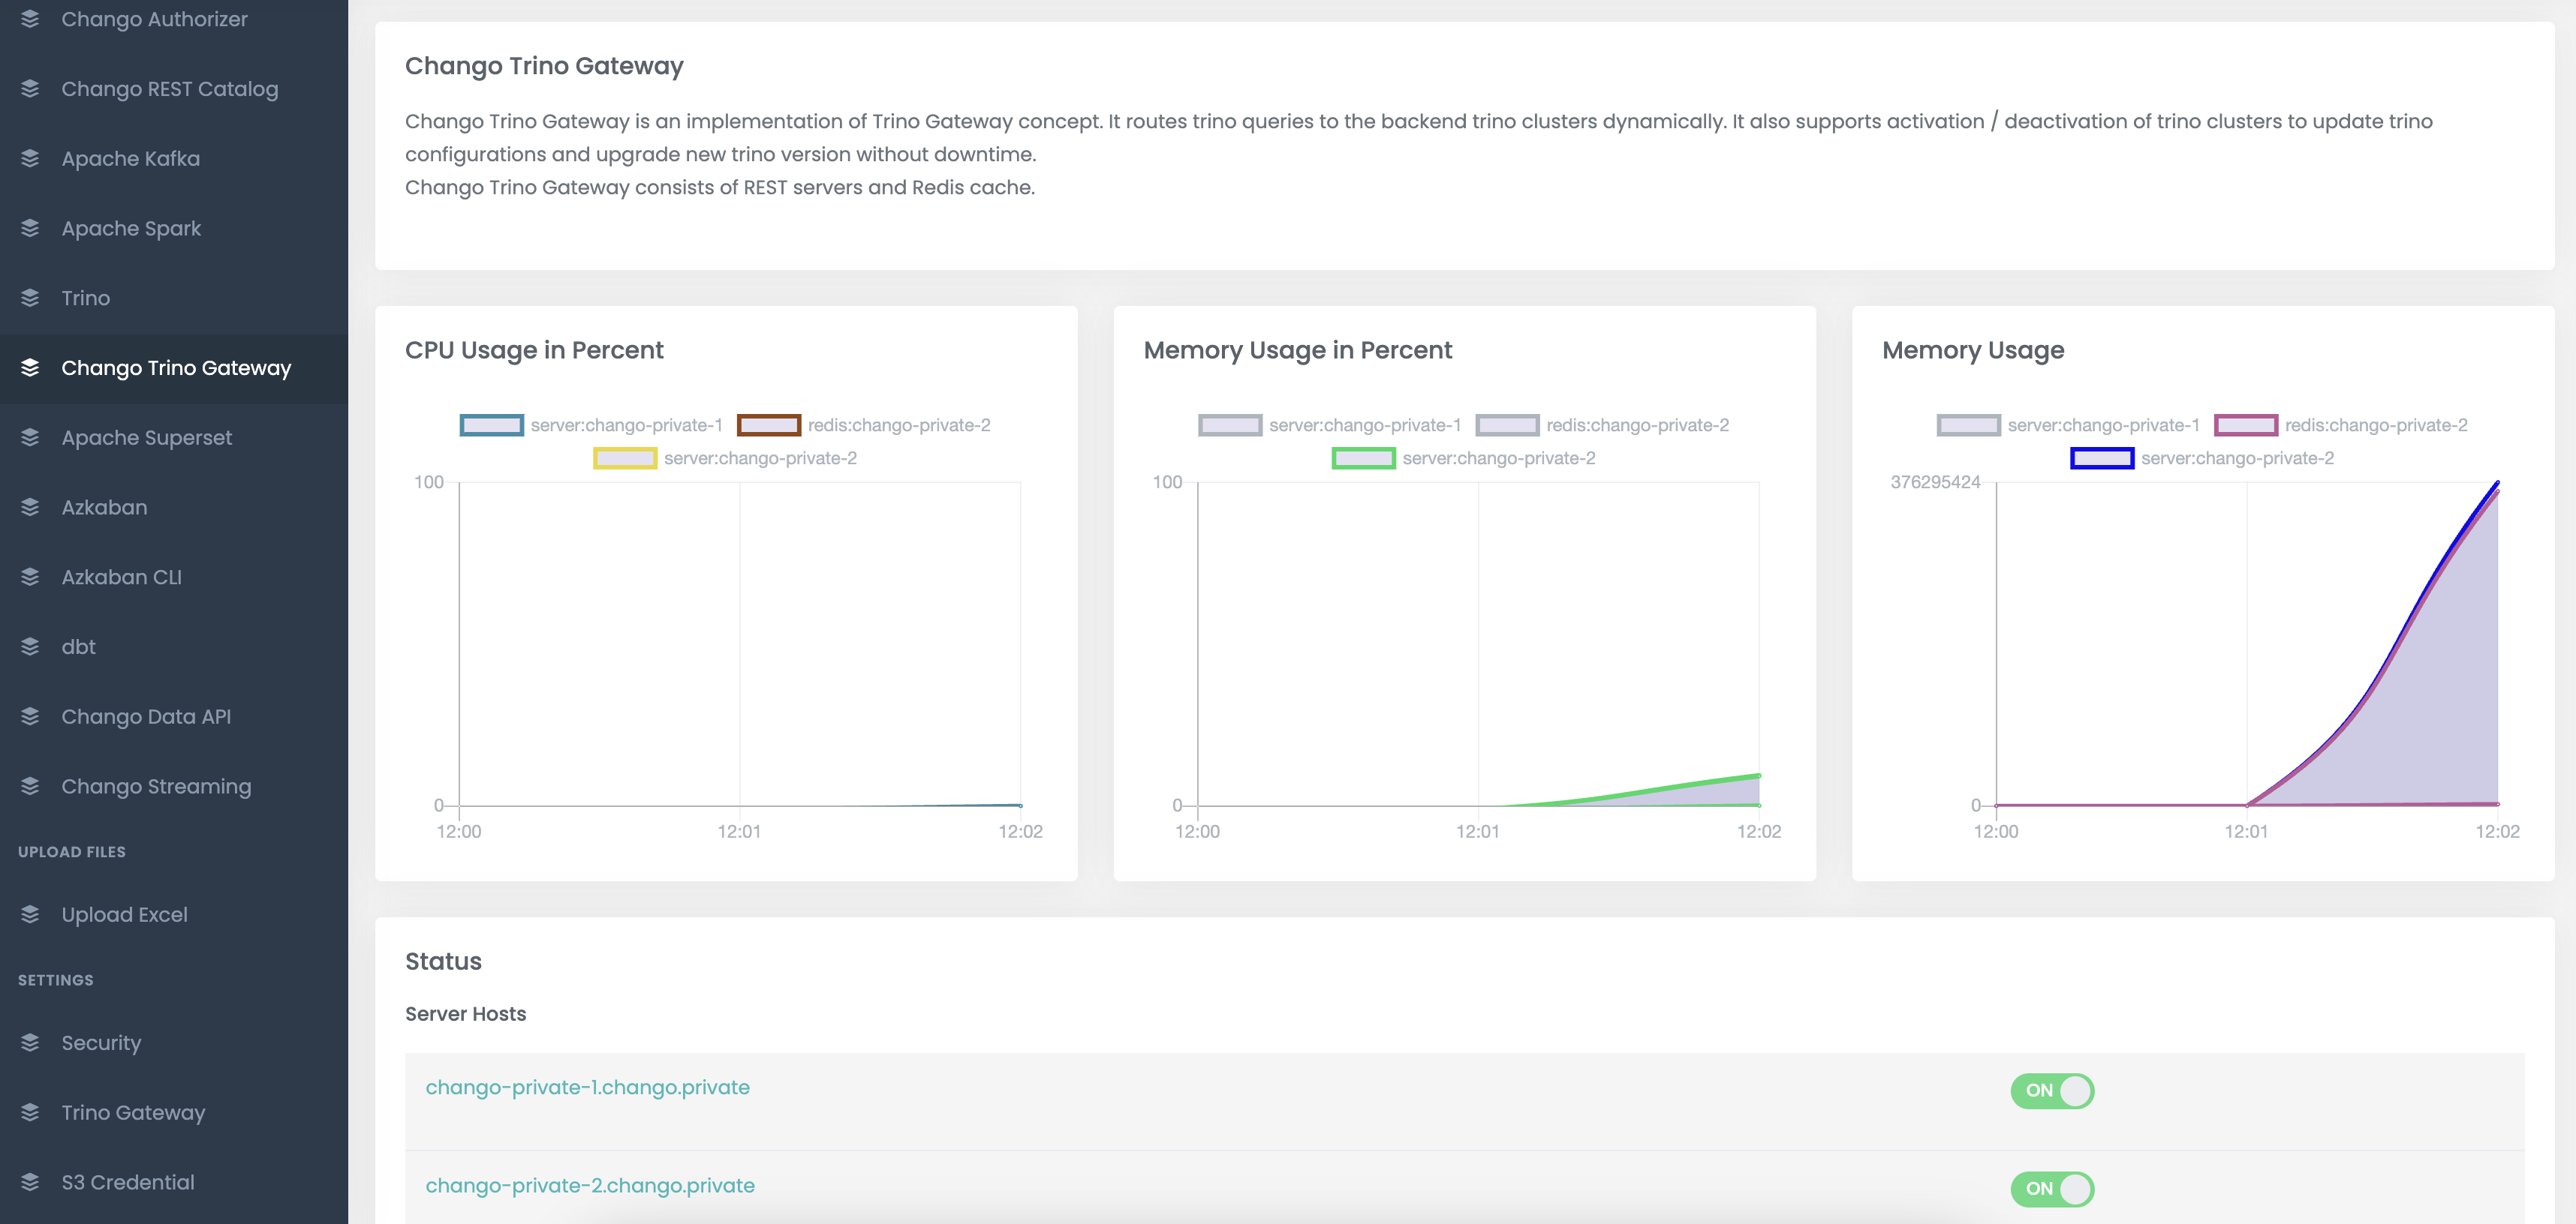
Task: Click the layers icon beside dbt
Action: pos(30,646)
